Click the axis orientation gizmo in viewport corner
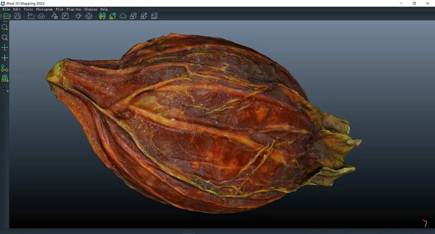435x234 pixels. coord(424,223)
